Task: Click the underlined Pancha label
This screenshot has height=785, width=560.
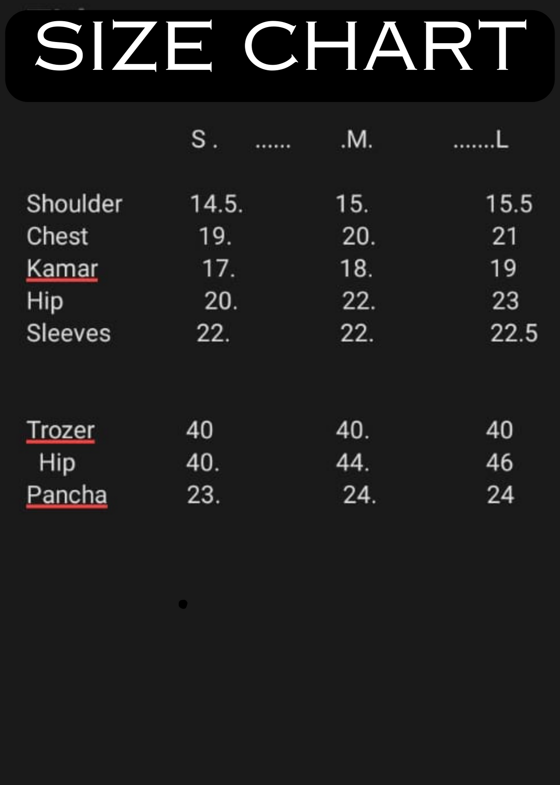Action: pyautogui.click(x=67, y=495)
